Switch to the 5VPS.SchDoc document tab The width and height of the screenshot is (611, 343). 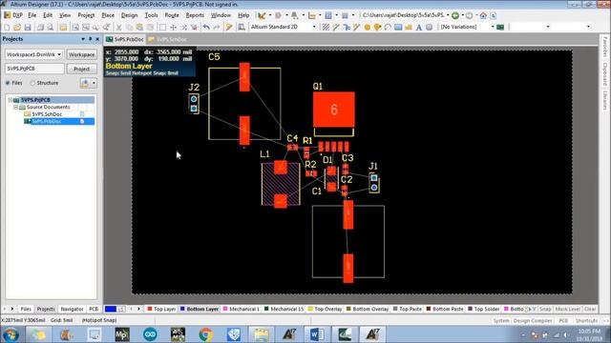click(x=168, y=39)
